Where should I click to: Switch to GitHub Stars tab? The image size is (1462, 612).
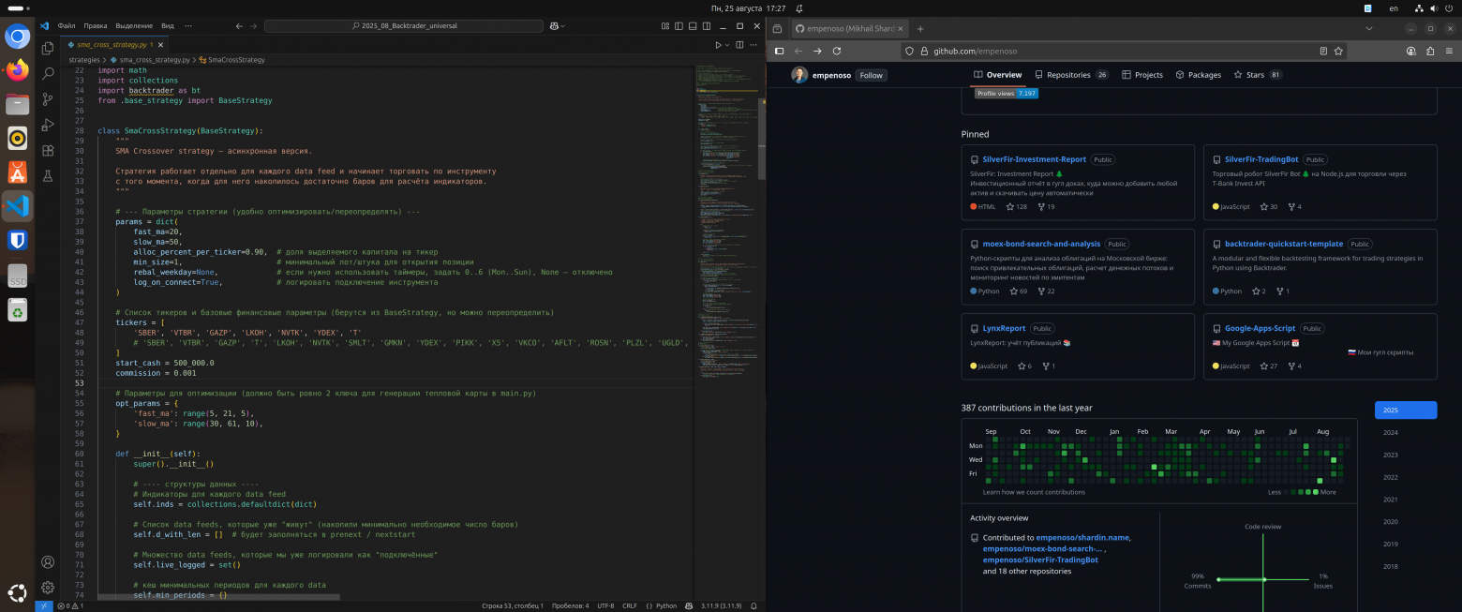(x=1258, y=75)
